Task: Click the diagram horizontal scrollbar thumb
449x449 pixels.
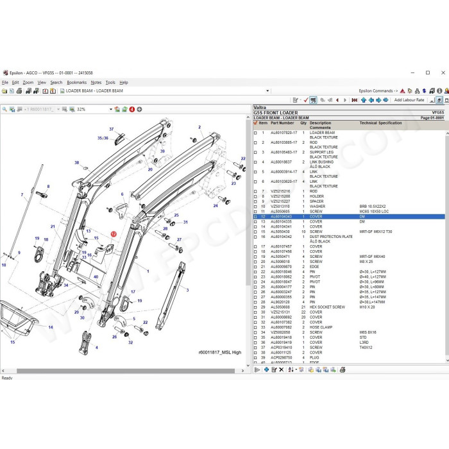Action: [x=126, y=371]
